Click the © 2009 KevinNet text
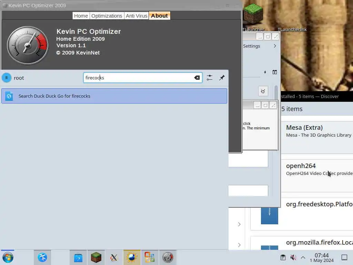353x265 pixels. click(78, 53)
